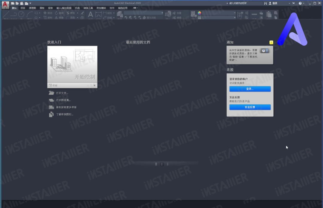Click the 复制 (Copy) tool
Screen dimensions: 323x208
tap(48, 18)
